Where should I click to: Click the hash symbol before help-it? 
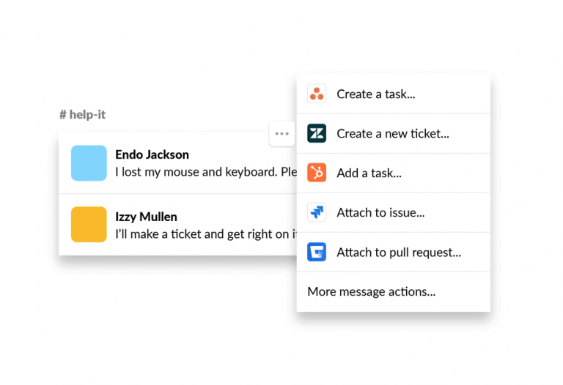point(63,114)
